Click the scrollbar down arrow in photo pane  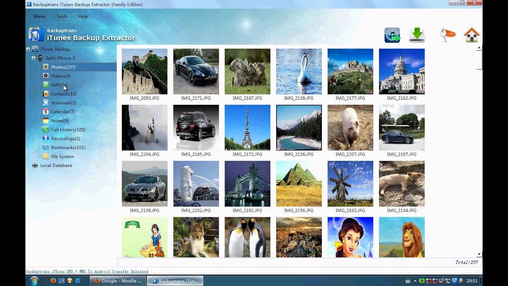tap(479, 254)
